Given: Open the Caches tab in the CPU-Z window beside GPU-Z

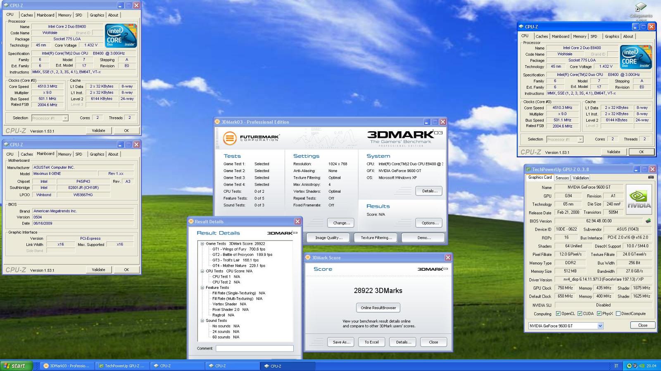Looking at the screenshot, I should point(542,36).
